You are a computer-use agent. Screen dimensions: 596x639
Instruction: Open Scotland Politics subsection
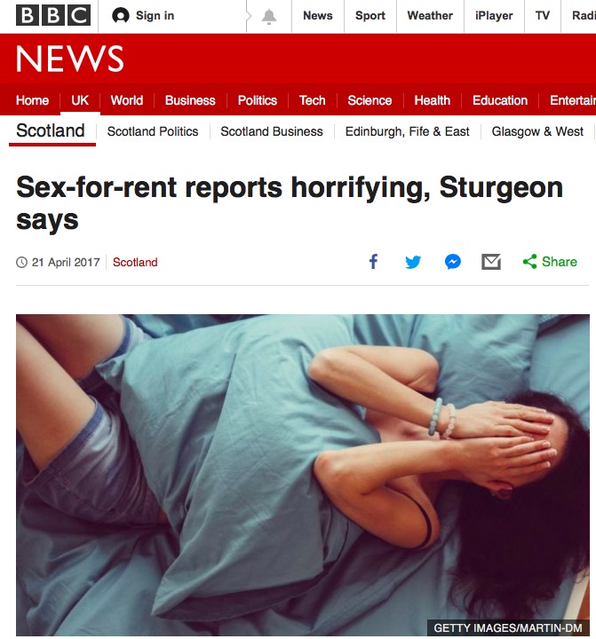(153, 131)
